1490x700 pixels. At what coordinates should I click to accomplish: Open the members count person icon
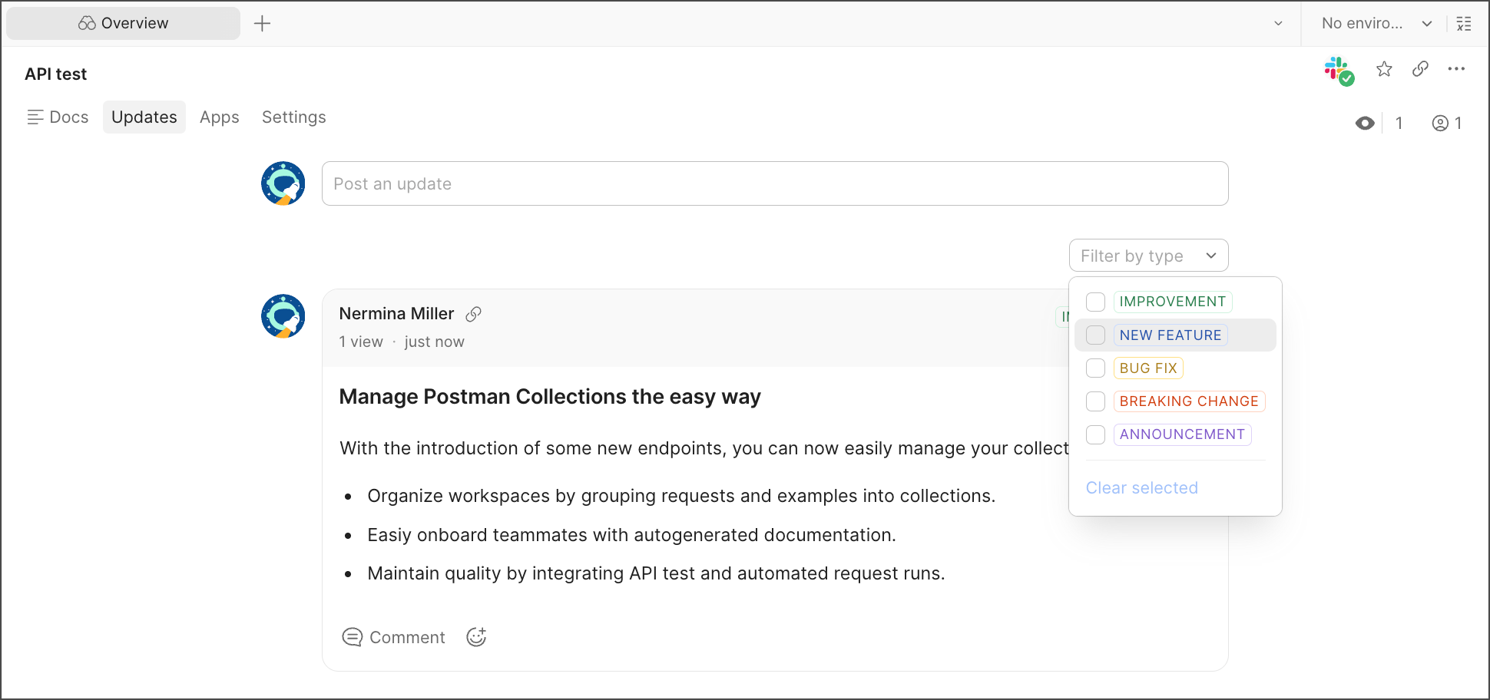(1440, 123)
